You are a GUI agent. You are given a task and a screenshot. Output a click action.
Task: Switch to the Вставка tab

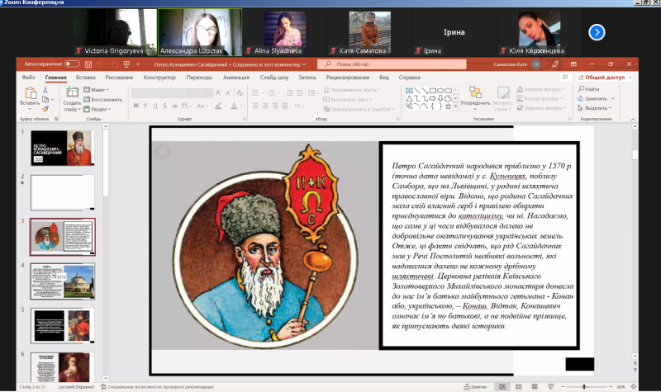click(86, 78)
